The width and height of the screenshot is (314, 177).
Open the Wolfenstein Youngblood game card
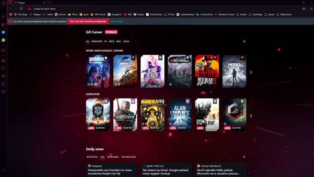point(98,71)
